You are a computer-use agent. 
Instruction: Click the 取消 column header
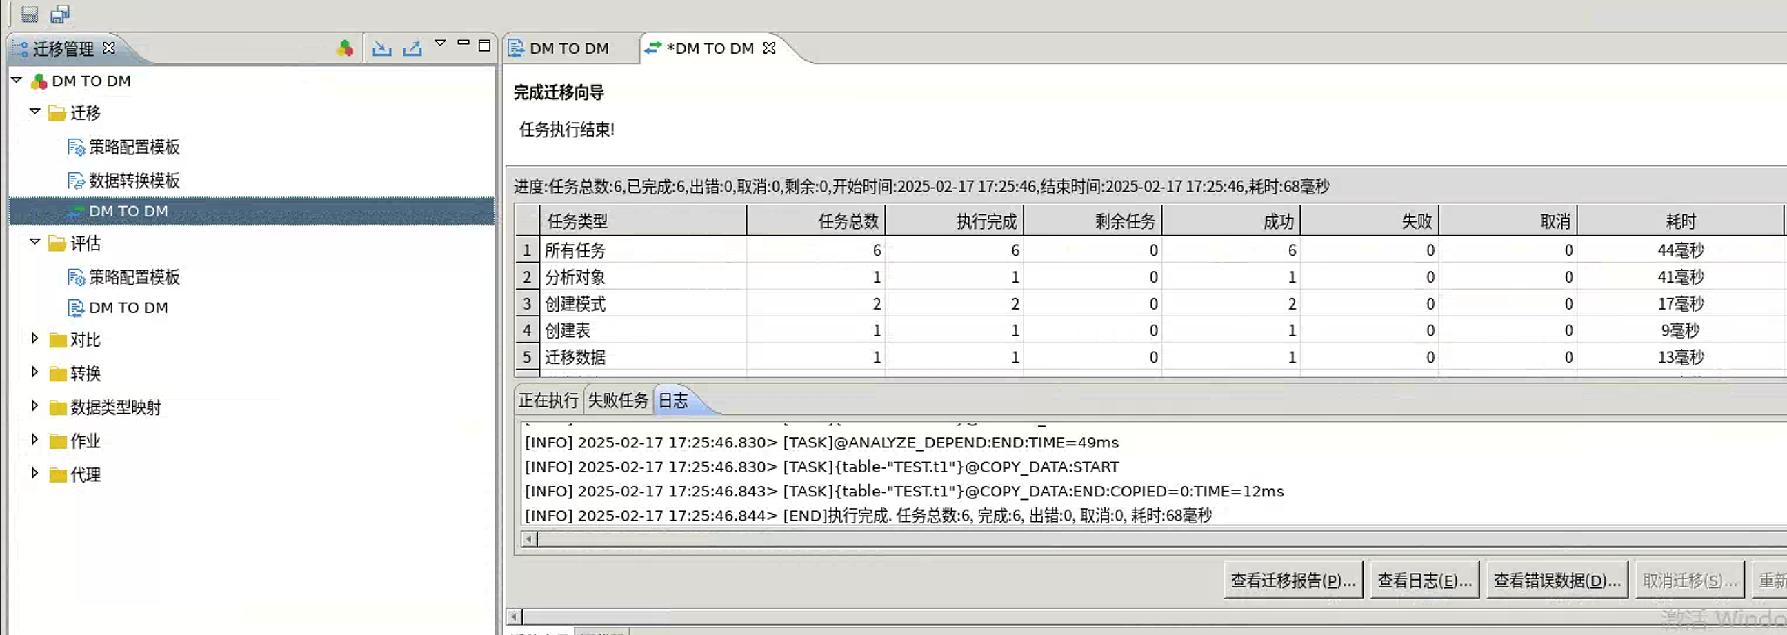[x=1508, y=221]
